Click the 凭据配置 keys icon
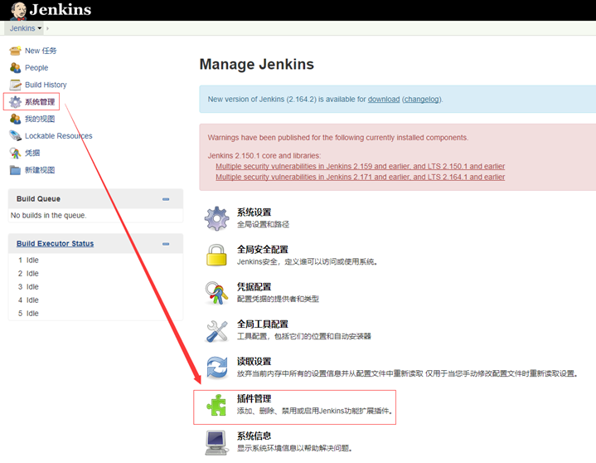 coord(216,293)
